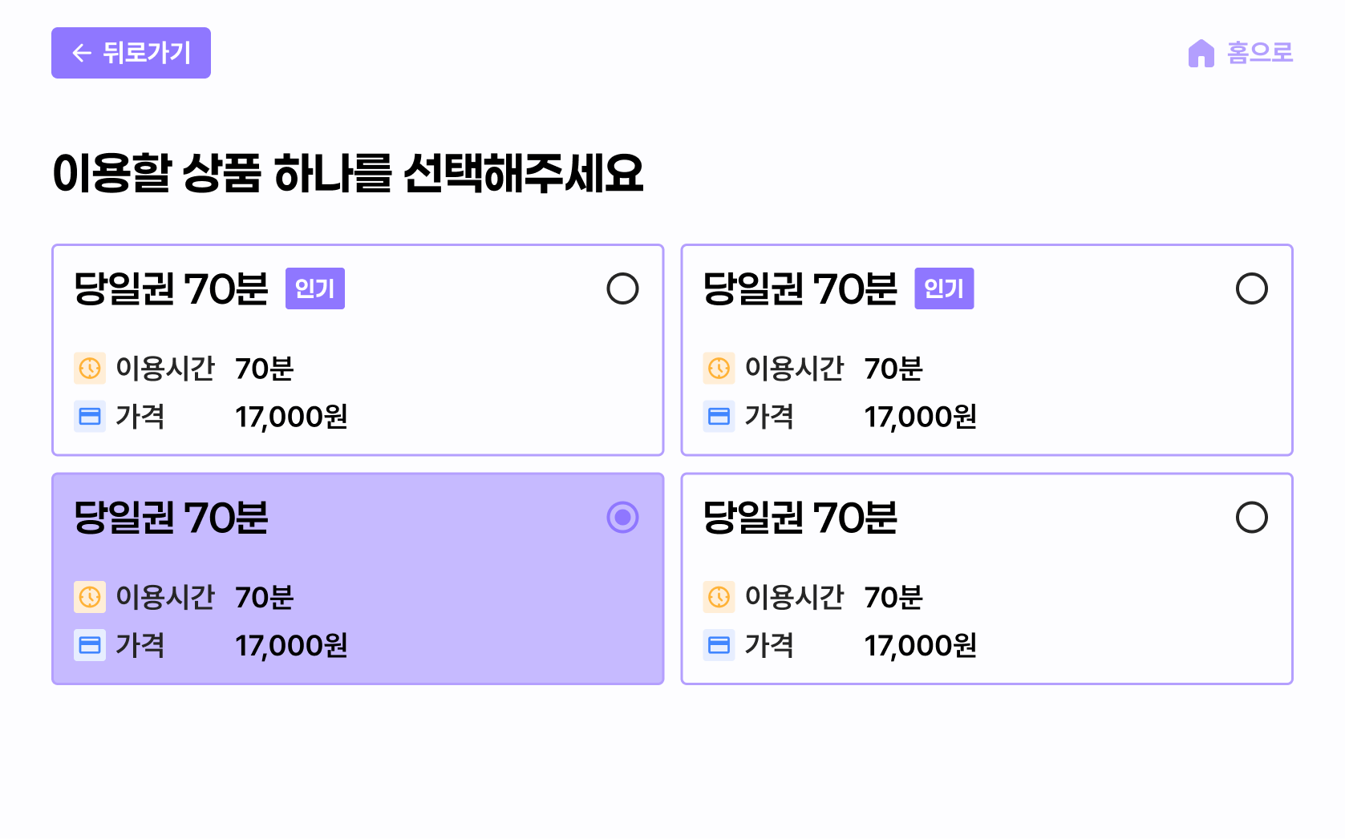Viewport: 1345px width, 839px height.
Task: Go to home via 홈으로 link
Action: (1259, 53)
